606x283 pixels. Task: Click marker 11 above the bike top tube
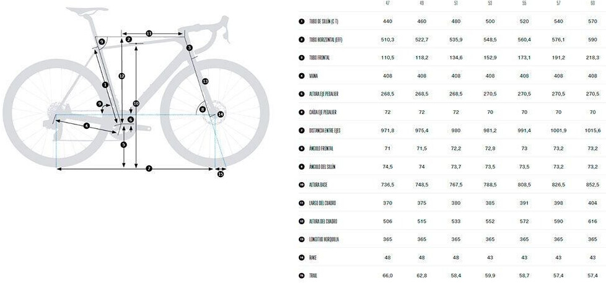(149, 33)
